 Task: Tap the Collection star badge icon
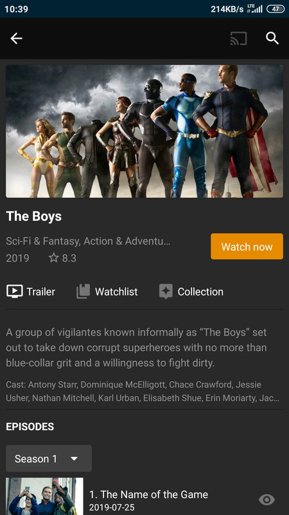click(x=166, y=292)
